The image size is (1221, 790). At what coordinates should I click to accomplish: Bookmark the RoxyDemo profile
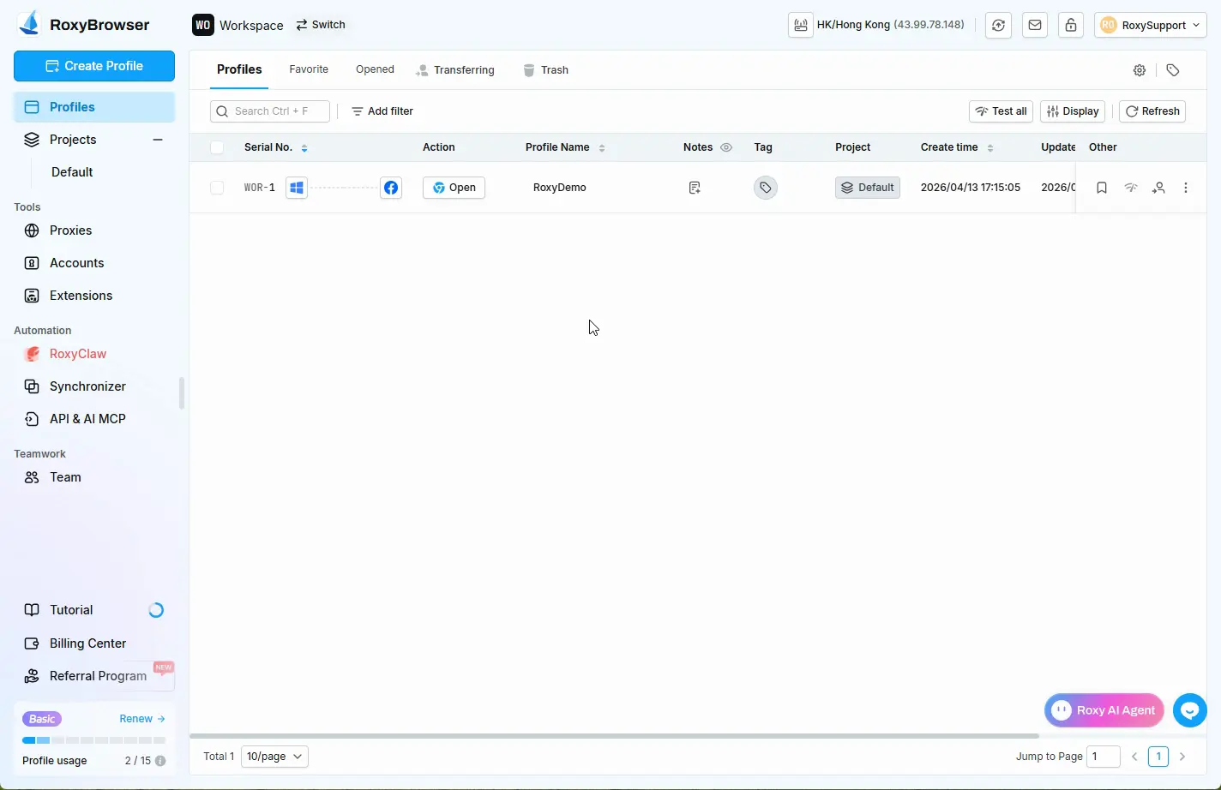point(1102,188)
